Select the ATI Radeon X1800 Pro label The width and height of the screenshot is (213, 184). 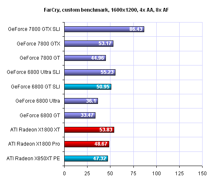pos(34,144)
